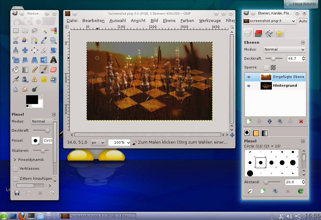Screen dimensions: 321x220
Task: Select the Flip tool
Action: click(44, 60)
